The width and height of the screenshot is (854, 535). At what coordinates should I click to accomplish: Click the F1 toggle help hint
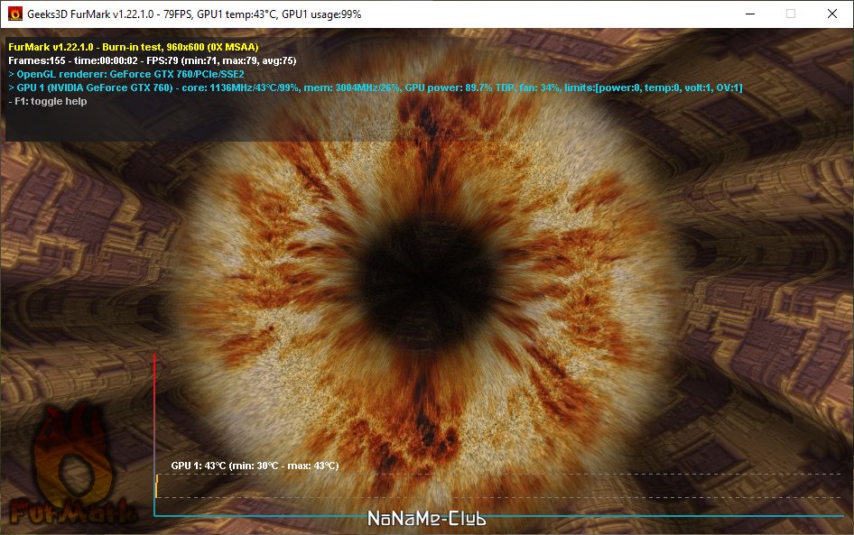[x=47, y=101]
